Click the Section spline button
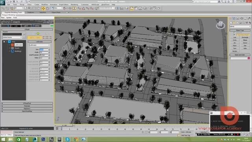 (235, 51)
